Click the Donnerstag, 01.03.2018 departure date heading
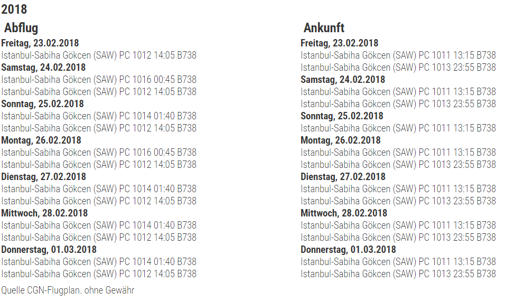The width and height of the screenshot is (506, 302). (x=49, y=249)
